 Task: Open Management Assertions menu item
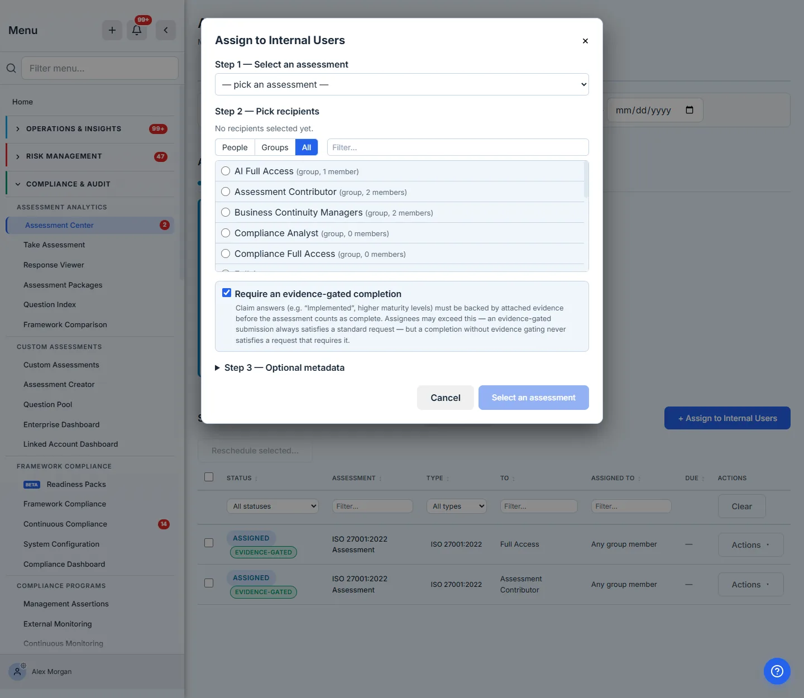pos(66,604)
